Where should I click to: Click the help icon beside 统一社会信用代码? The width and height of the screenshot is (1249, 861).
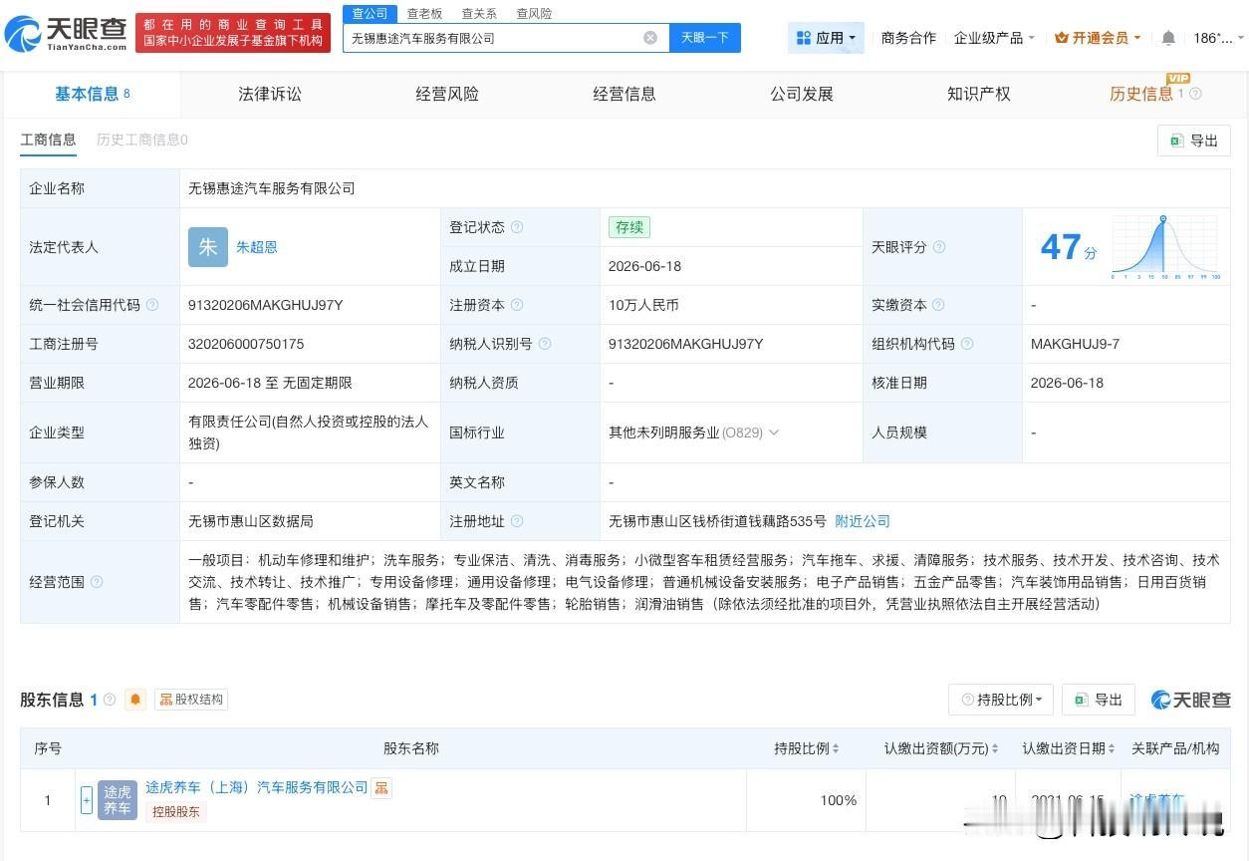[152, 305]
